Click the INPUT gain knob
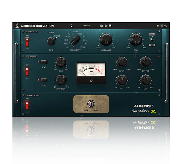Image resolution: width=182 pixels, height=164 pixels. tap(122, 62)
